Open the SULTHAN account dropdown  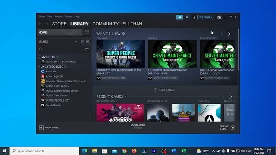[206, 17]
